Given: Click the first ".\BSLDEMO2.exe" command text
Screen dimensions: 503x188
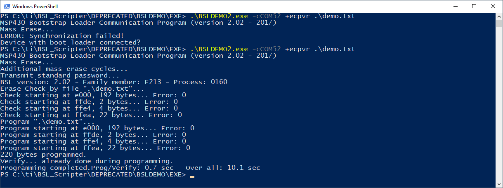Looking at the screenshot, I should click(219, 16).
